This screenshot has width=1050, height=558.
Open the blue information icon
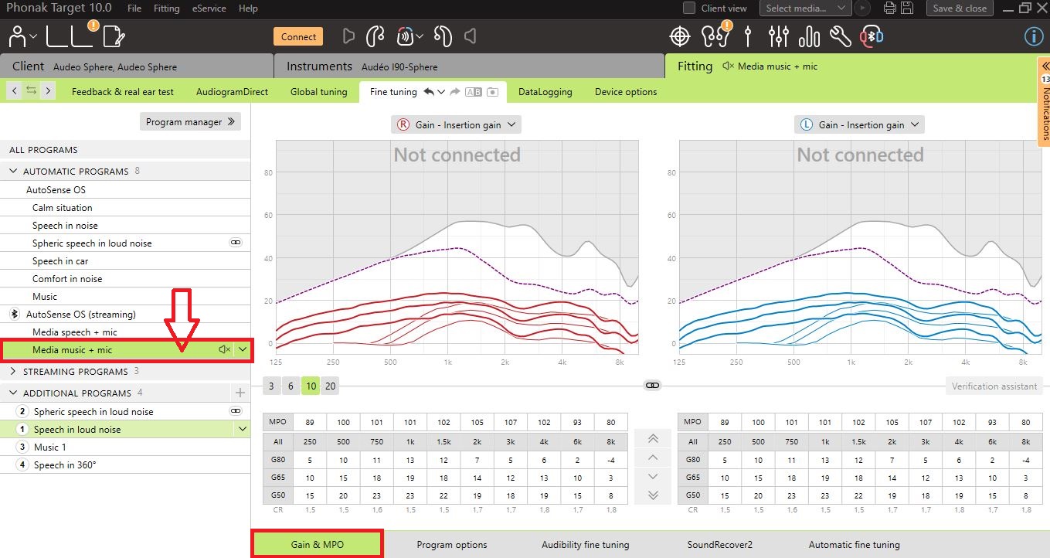point(1034,36)
